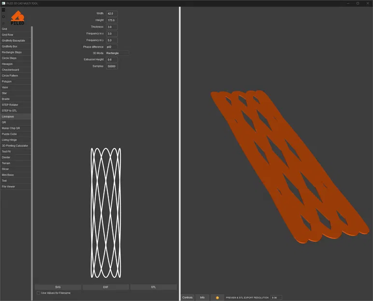Click the orange color dot button
Screen dimensions: 373x301
[x=217, y=298]
